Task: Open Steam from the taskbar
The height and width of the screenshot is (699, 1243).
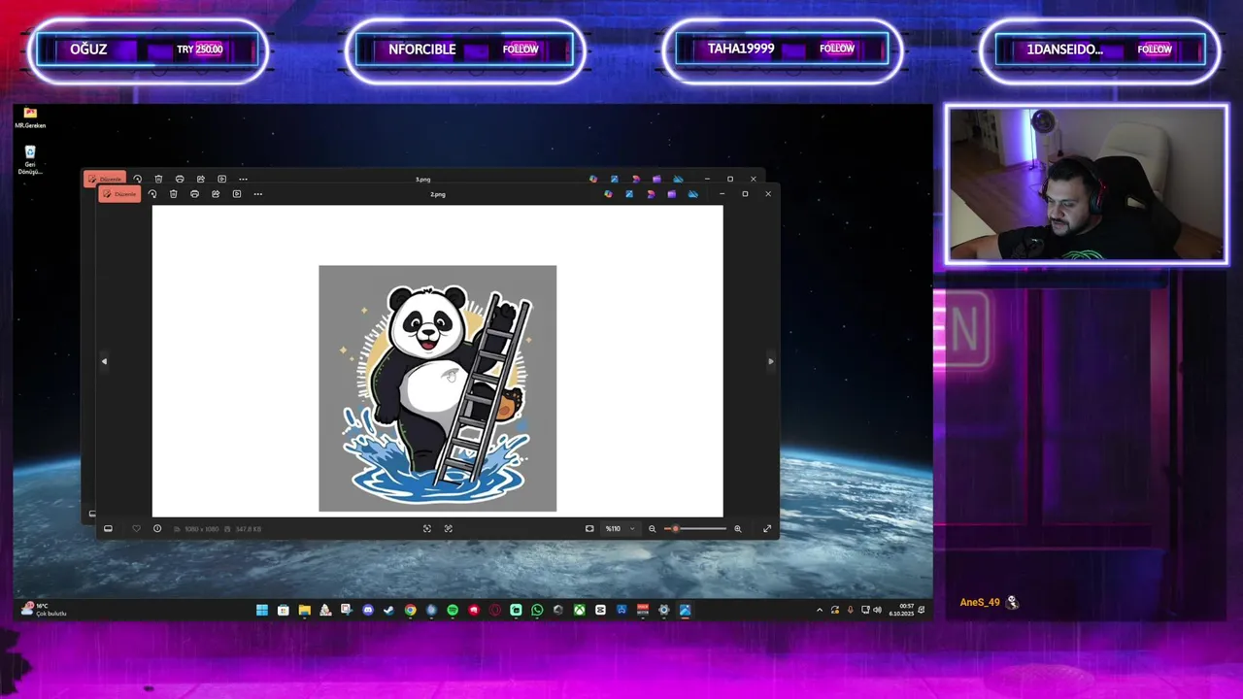Action: click(x=389, y=611)
